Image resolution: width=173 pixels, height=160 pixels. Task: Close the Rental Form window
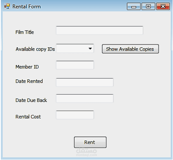point(163,6)
